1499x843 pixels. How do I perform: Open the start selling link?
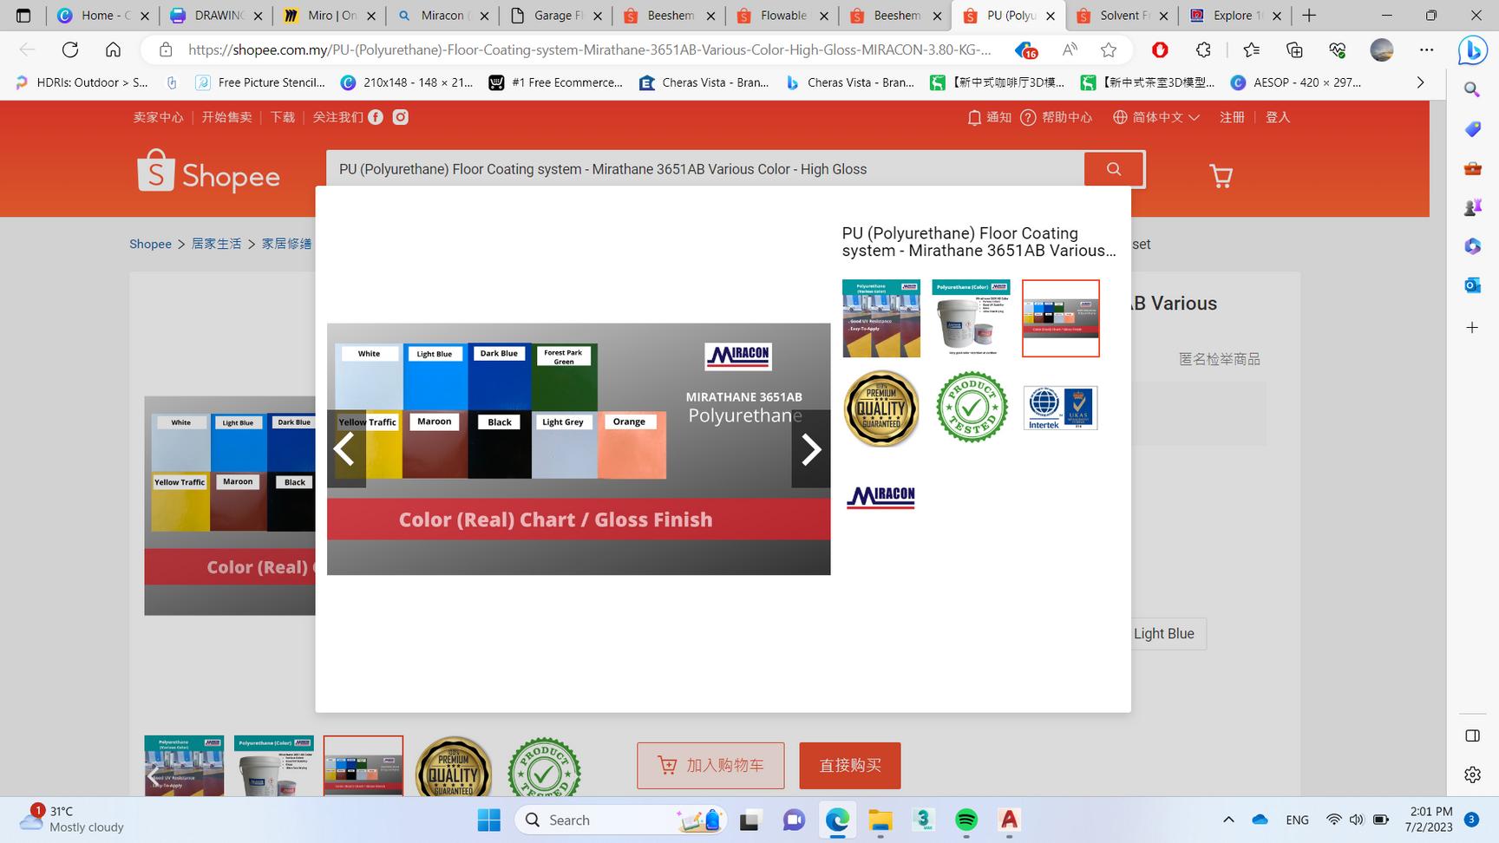tap(226, 117)
